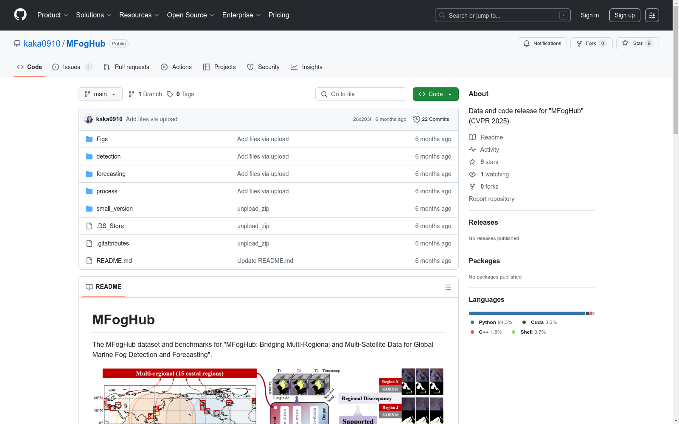Expand the Solutions menu
The image size is (679, 424).
(94, 15)
